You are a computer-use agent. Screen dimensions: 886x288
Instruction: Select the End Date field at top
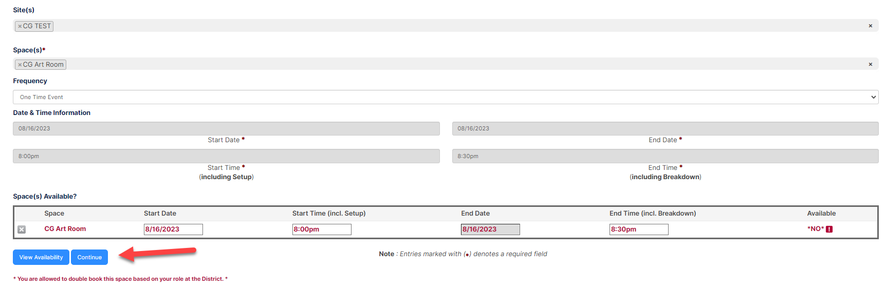(666, 128)
